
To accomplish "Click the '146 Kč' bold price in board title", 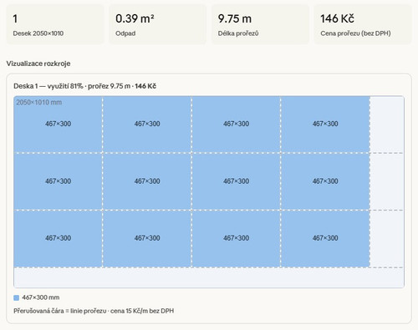I will [145, 86].
